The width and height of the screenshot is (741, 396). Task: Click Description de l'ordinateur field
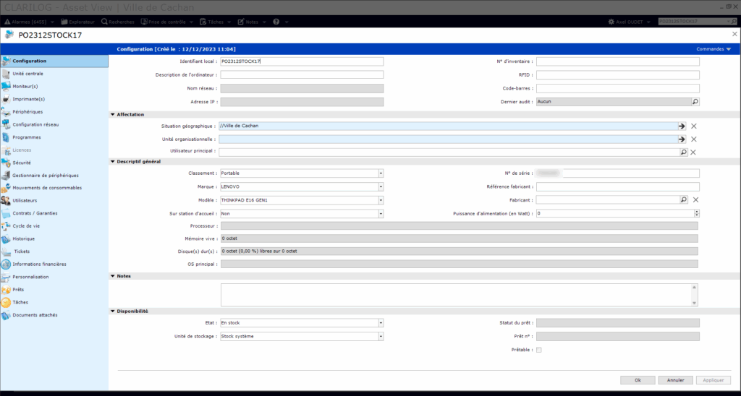point(302,74)
